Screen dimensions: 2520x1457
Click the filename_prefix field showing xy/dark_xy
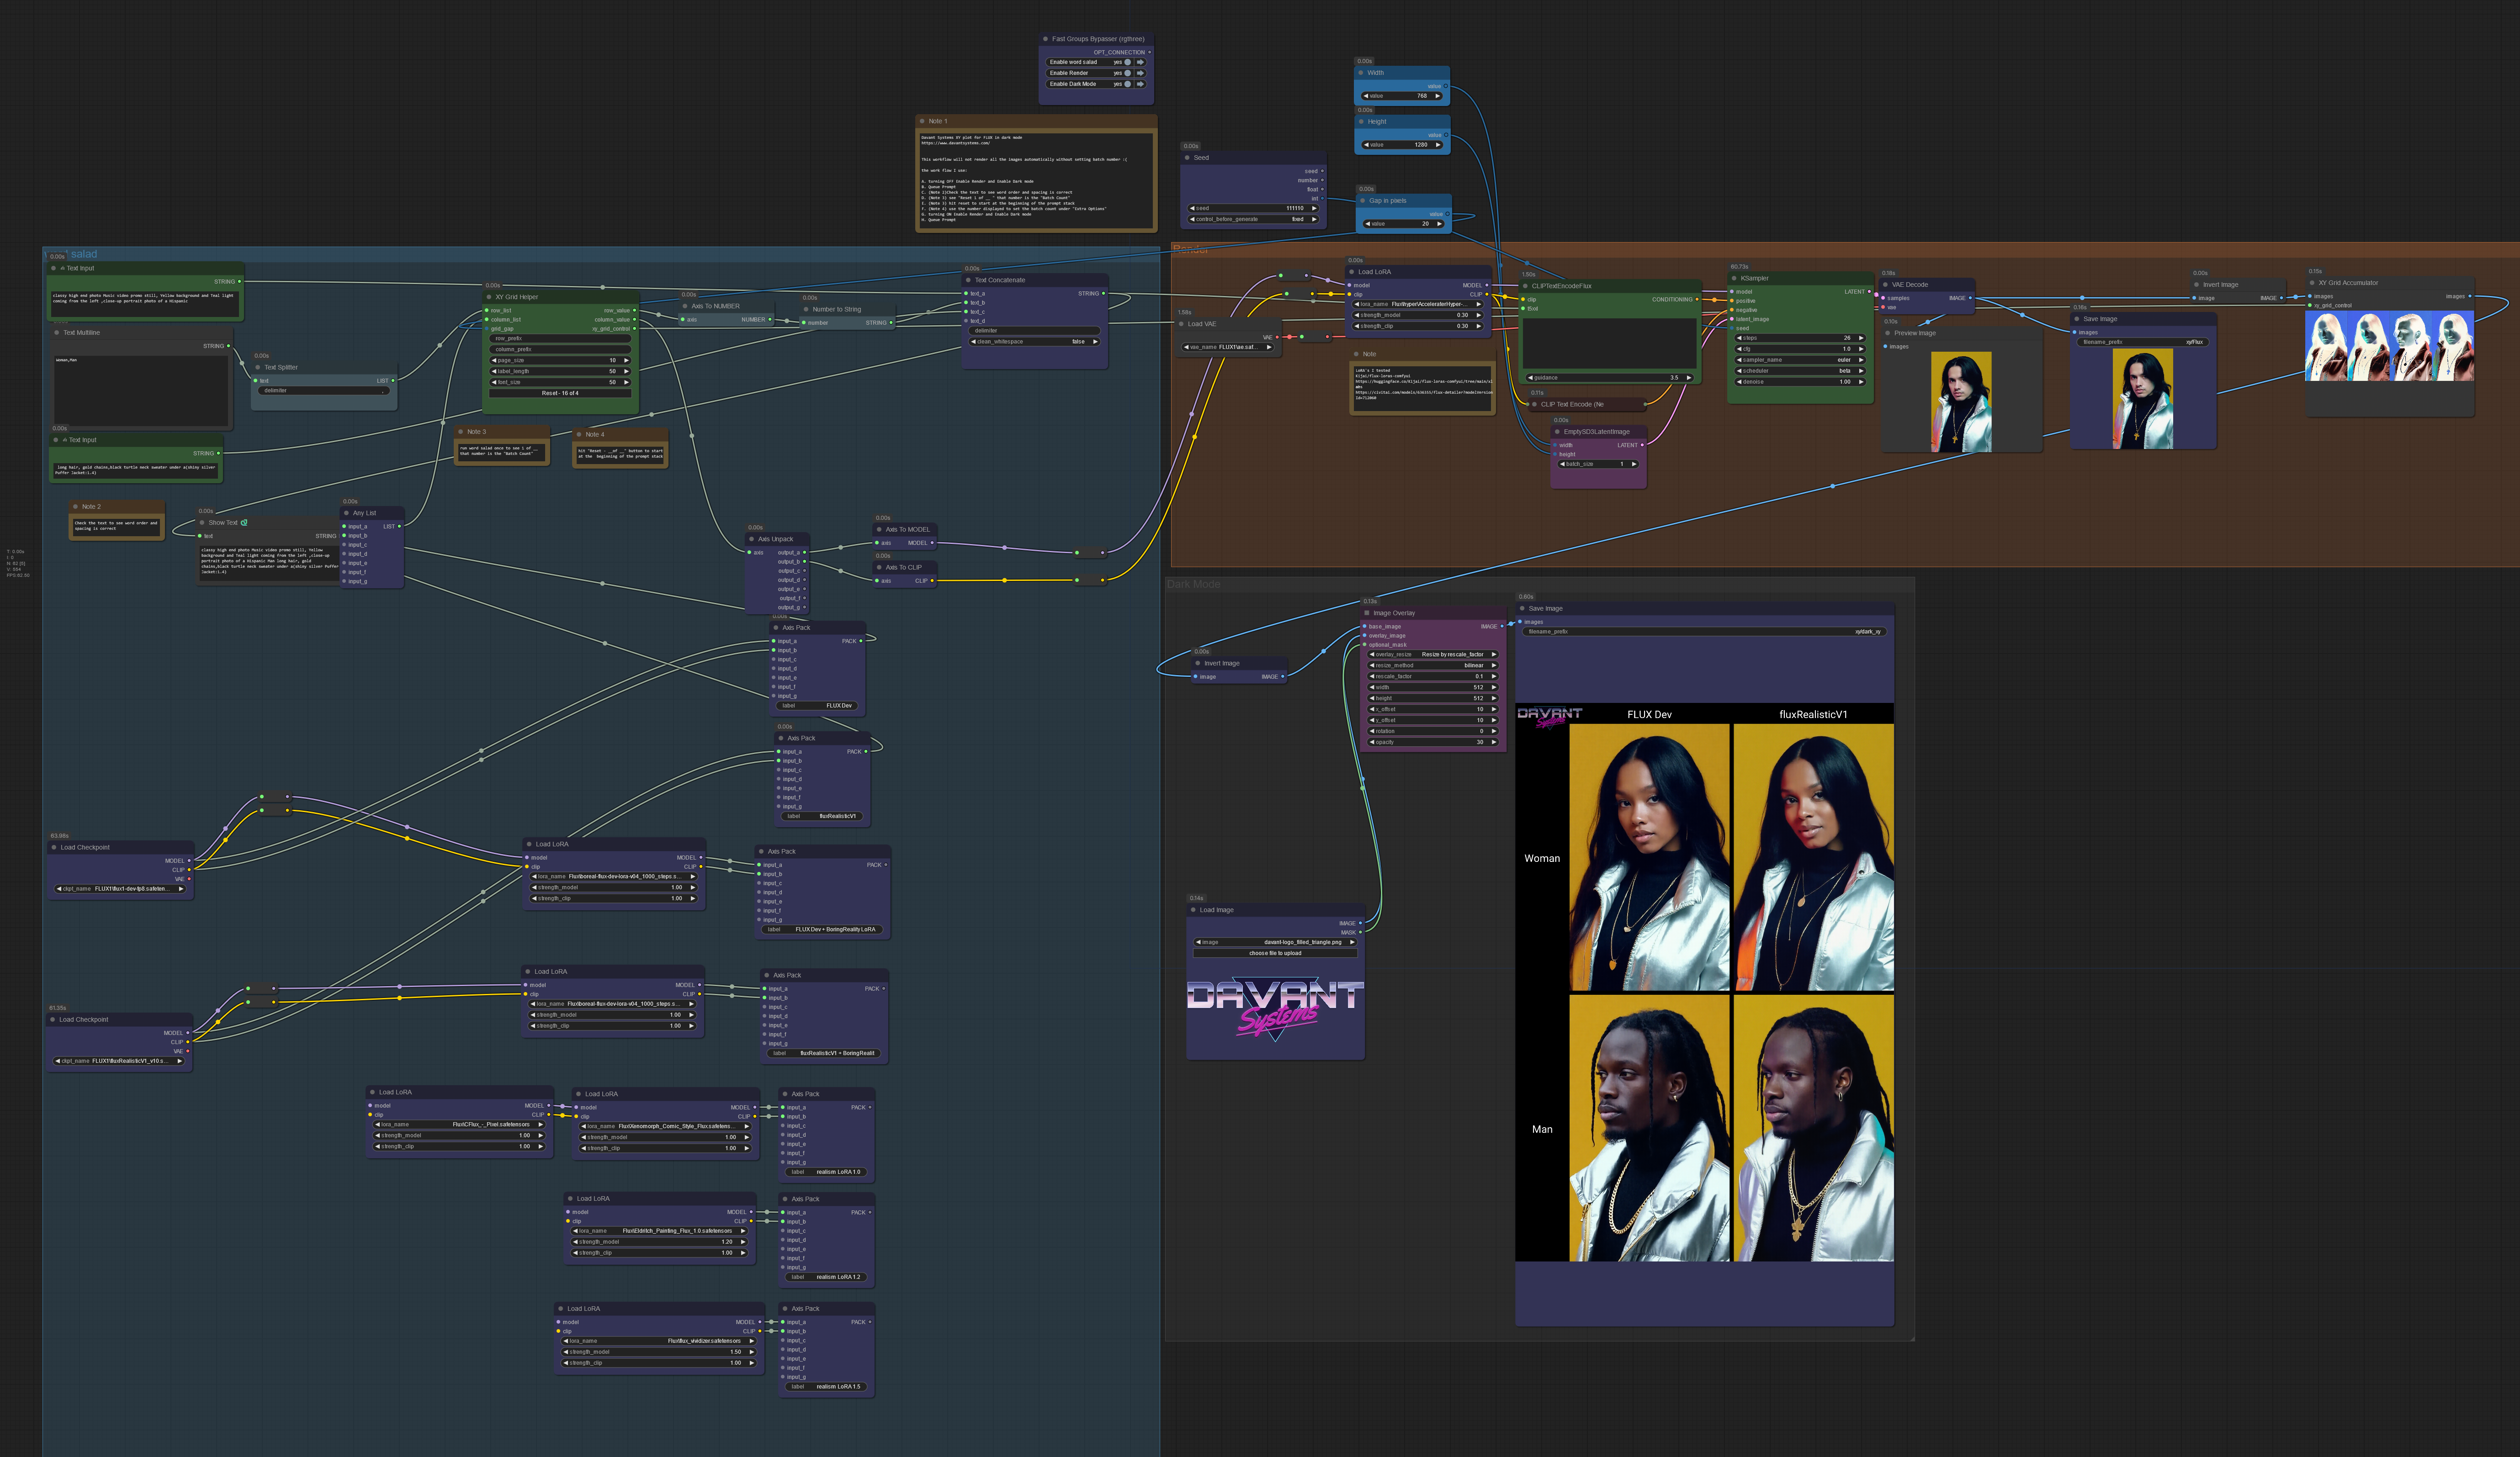pos(1704,632)
